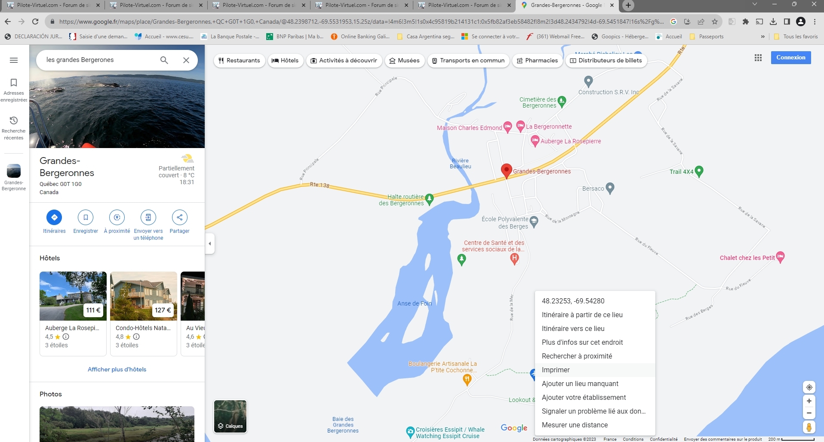
Task: Open the Condo-Hôtels Natakam hotel card
Action: 144,314
